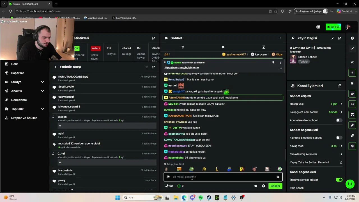Open chat settings gear next to Gönder
The image size is (359, 202).
[264, 186]
